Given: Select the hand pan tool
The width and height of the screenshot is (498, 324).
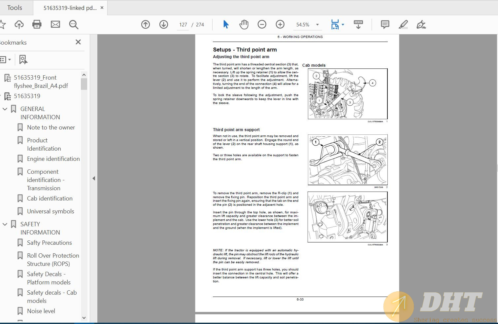Looking at the screenshot, I should pos(244,24).
